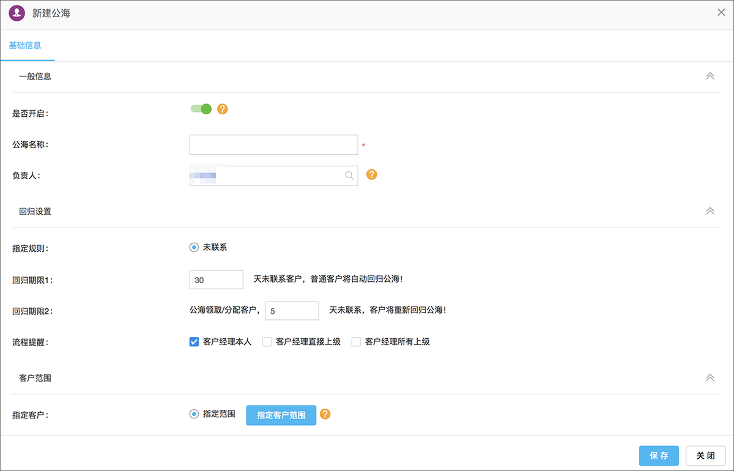734x471 pixels.
Task: Select the 未联系 radio button
Action: point(194,247)
